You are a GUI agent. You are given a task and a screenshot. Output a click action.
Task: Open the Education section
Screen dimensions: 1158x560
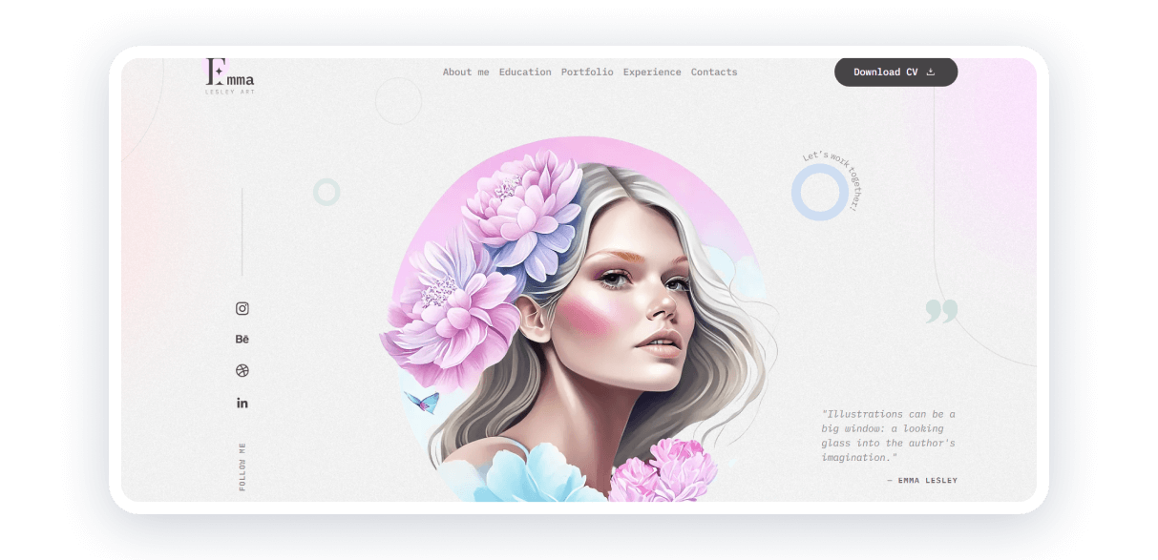[525, 72]
